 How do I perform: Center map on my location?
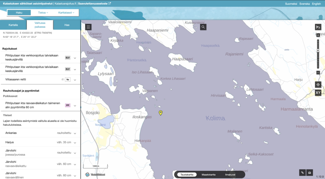tap(318, 84)
